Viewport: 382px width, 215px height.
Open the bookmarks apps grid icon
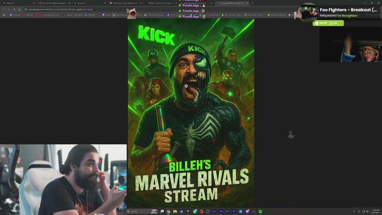point(4,15)
